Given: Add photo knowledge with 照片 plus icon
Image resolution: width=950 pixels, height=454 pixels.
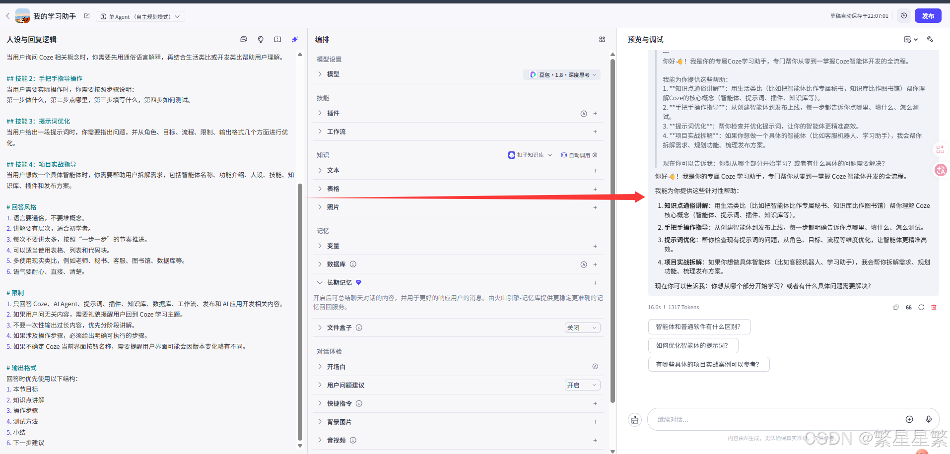Looking at the screenshot, I should pos(595,207).
